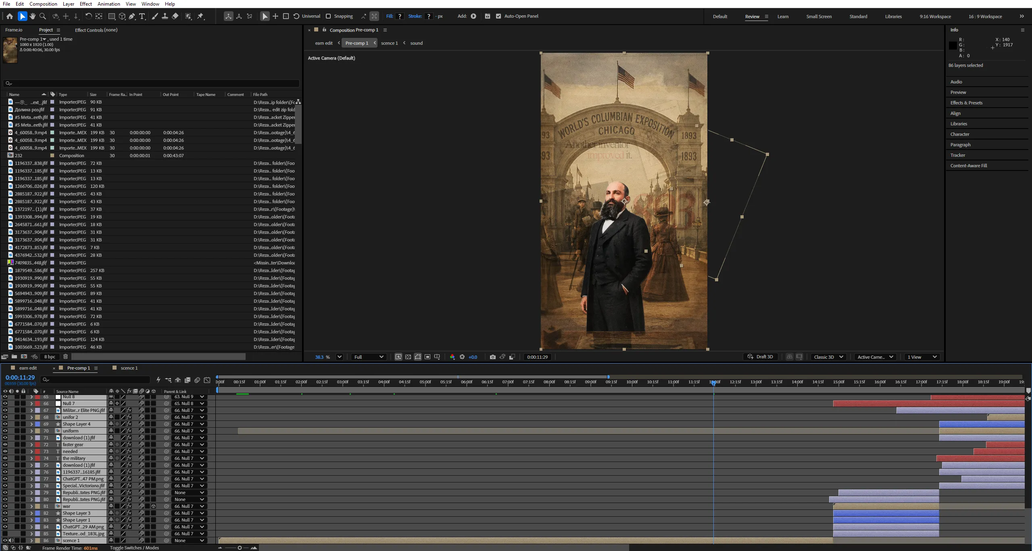This screenshot has width=1032, height=551.
Task: Click the Fill color swatch
Action: (400, 16)
